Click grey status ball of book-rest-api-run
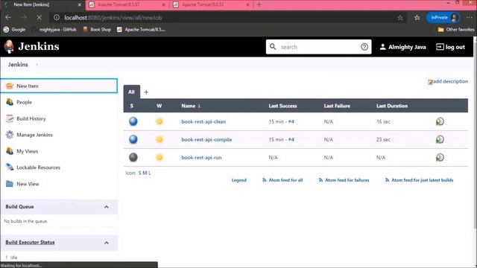The image size is (477, 268). [x=133, y=157]
